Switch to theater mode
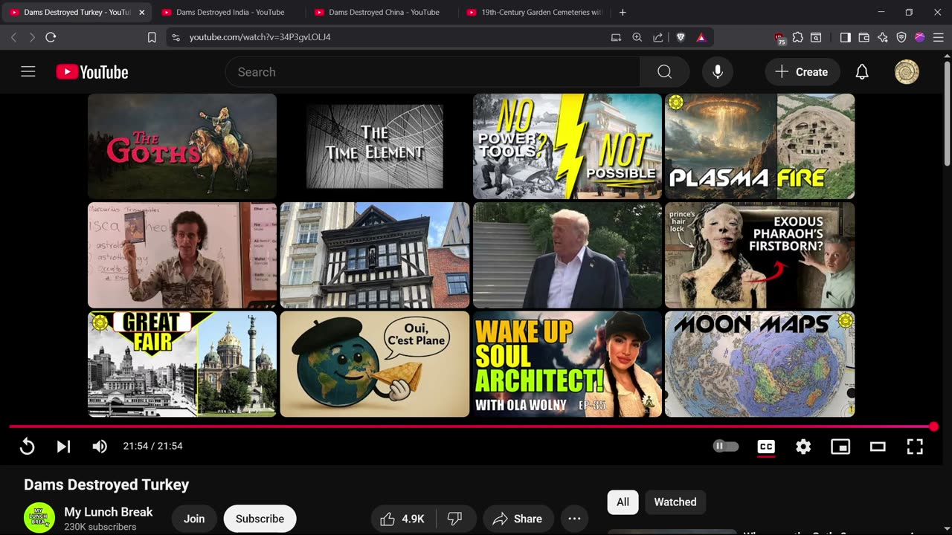 [x=878, y=446]
